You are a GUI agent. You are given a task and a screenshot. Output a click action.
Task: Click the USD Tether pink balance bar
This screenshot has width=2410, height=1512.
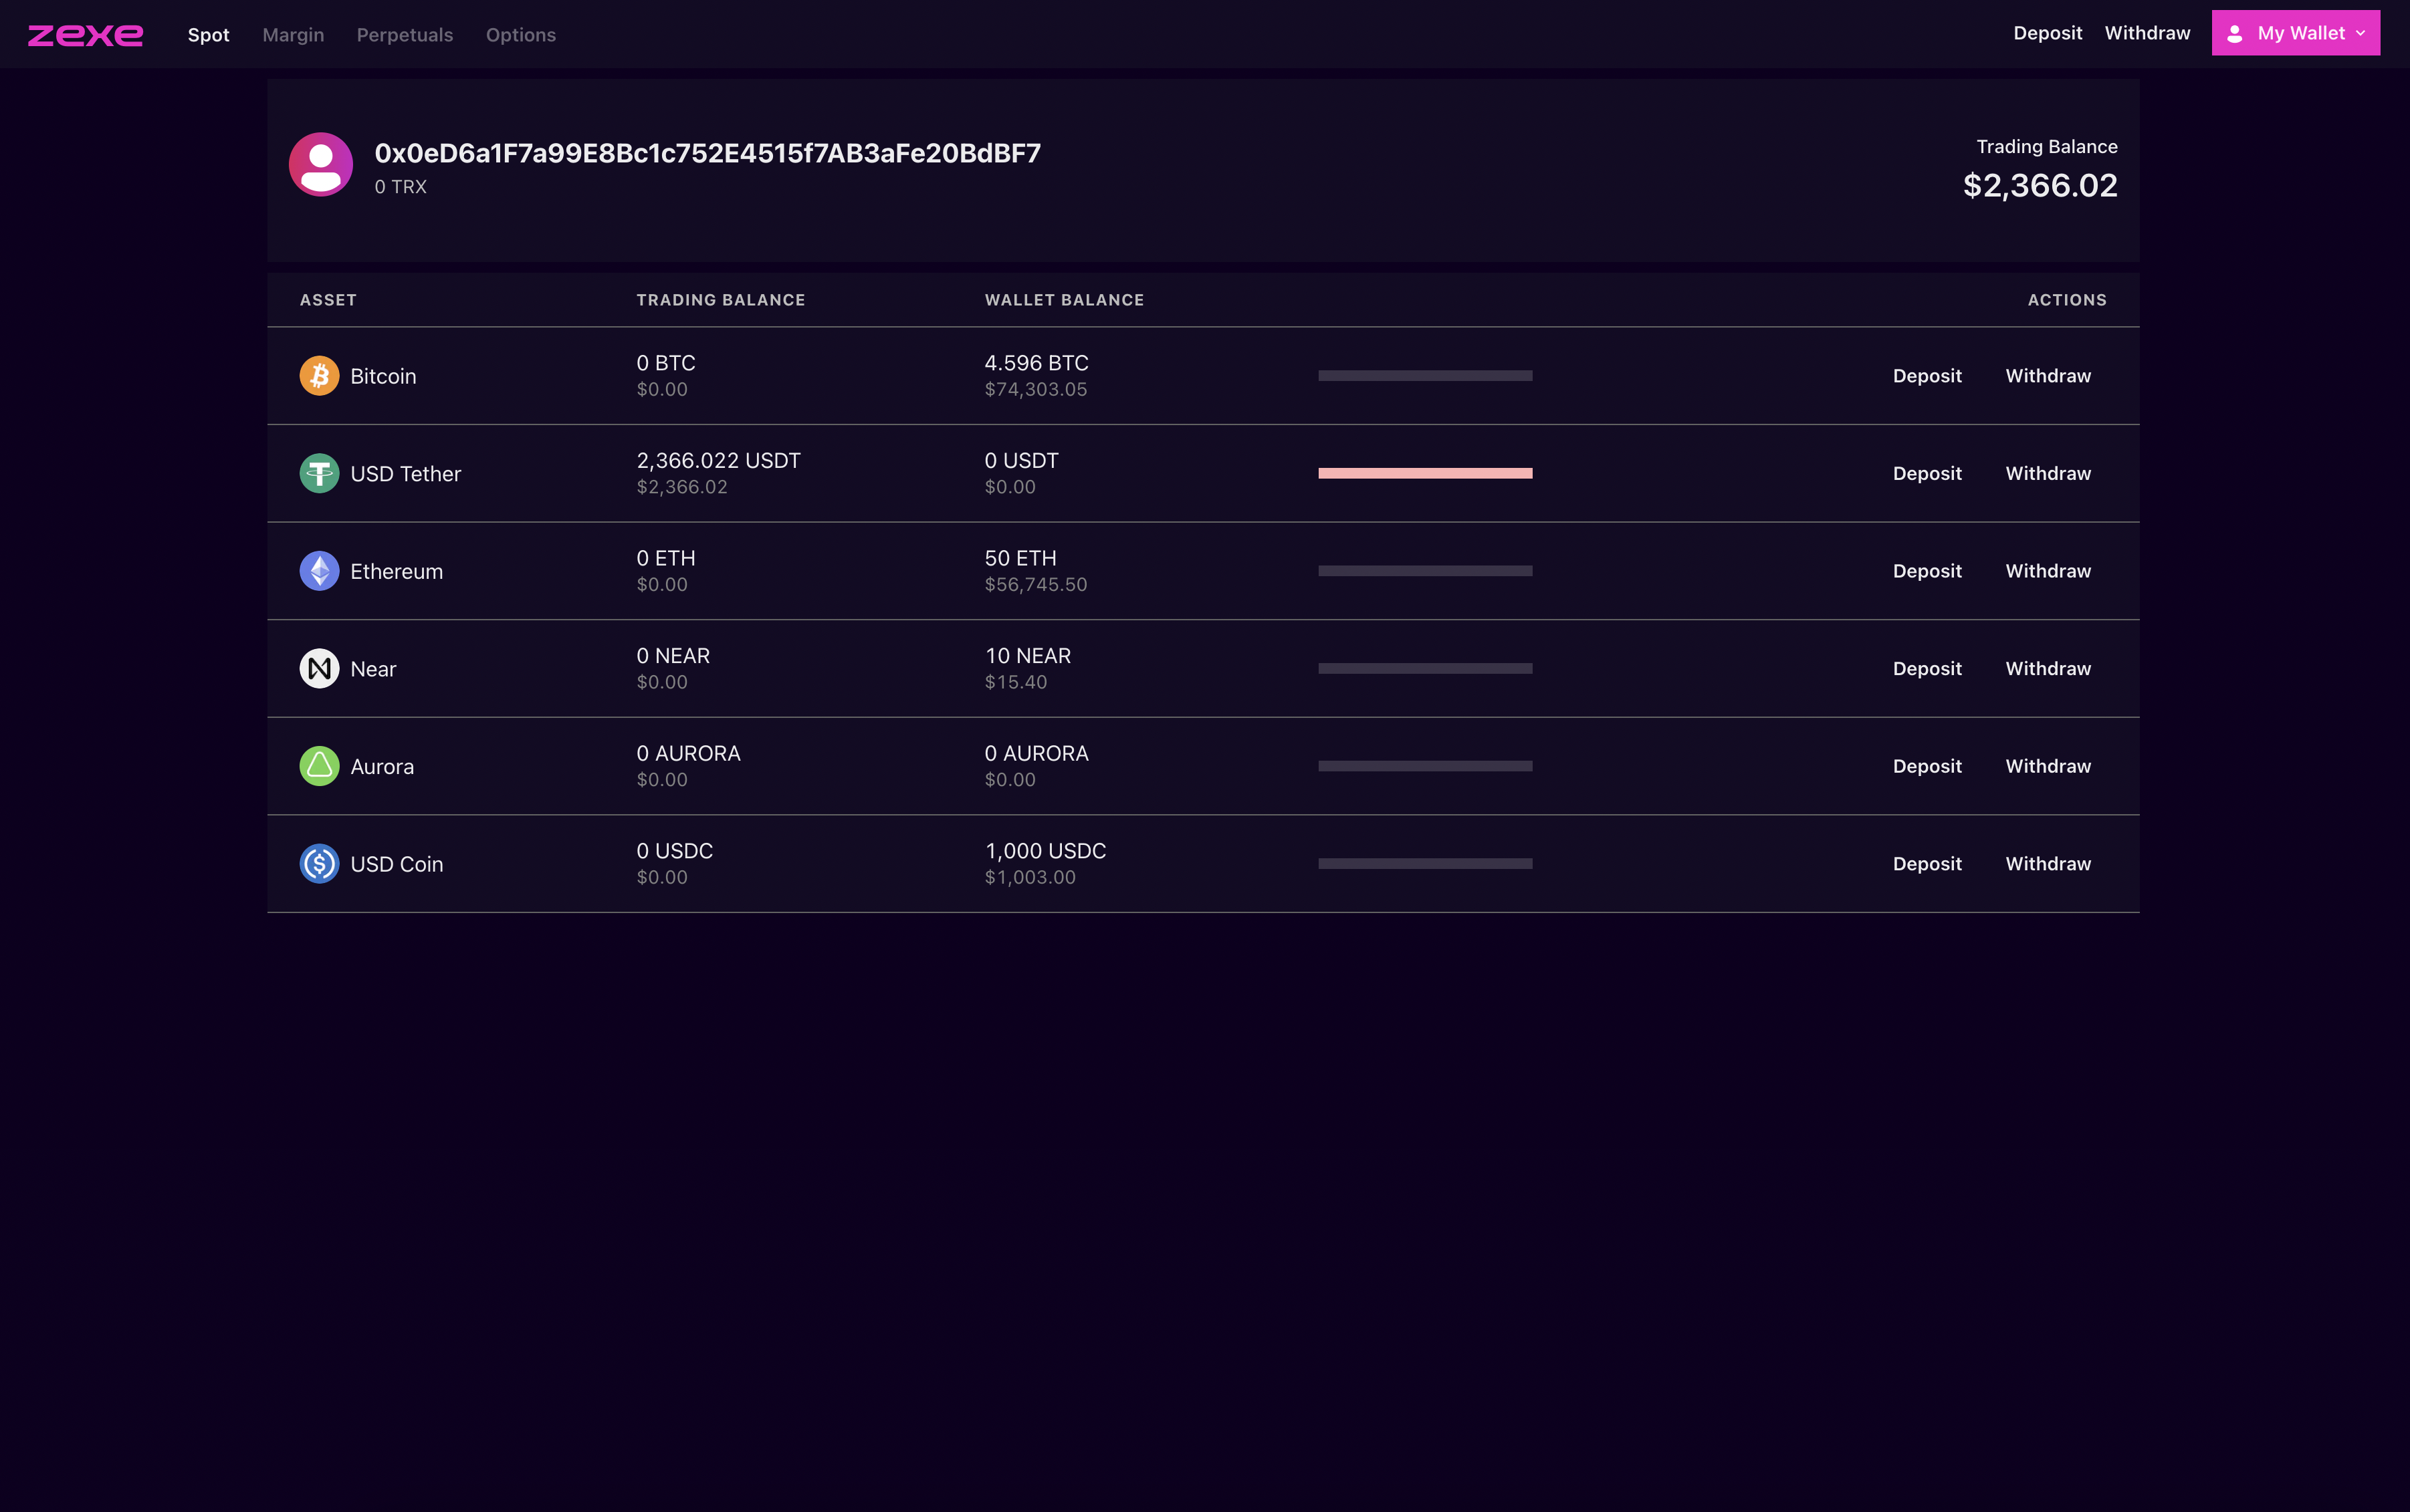pyautogui.click(x=1424, y=473)
